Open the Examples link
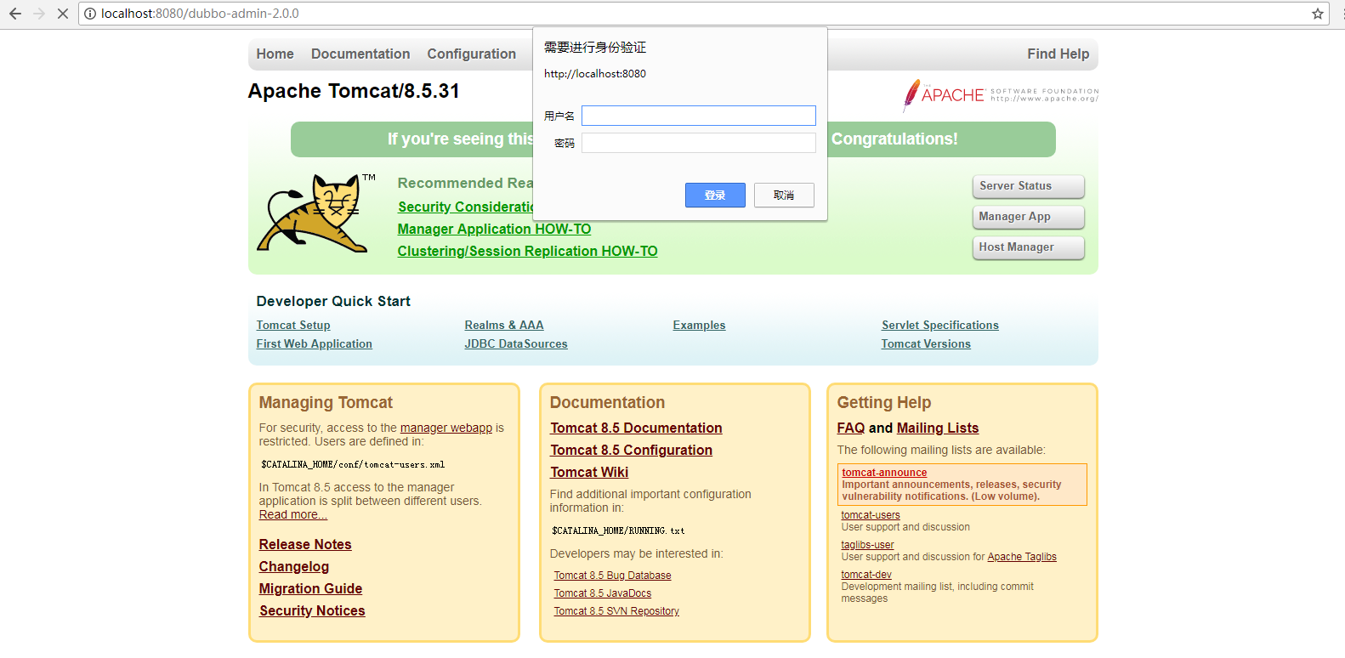1345x658 pixels. (700, 326)
